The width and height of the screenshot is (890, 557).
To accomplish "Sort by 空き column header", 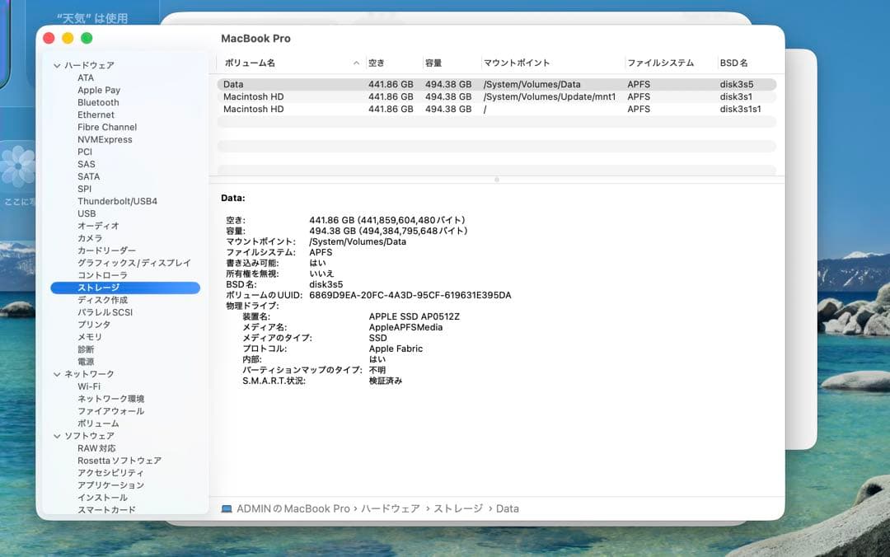I will [377, 63].
